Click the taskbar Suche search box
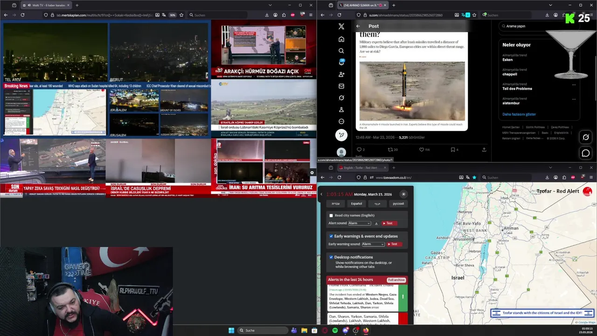The width and height of the screenshot is (597, 336). (263, 330)
